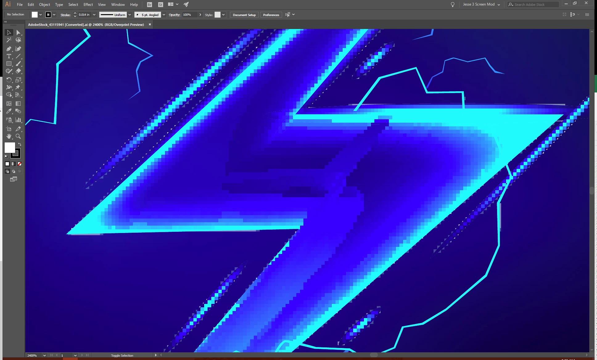The width and height of the screenshot is (597, 360).
Task: Pick the Type tool
Action: (x=9, y=56)
